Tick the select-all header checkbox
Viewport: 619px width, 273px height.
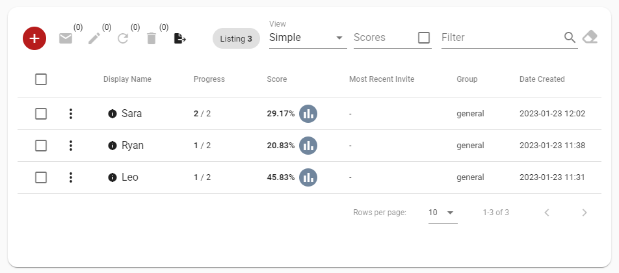[41, 79]
